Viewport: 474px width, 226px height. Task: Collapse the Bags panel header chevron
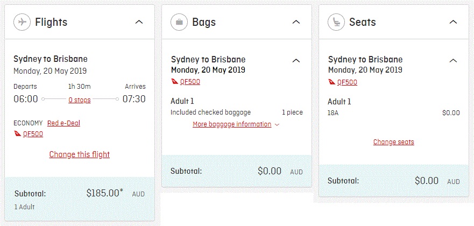[296, 22]
